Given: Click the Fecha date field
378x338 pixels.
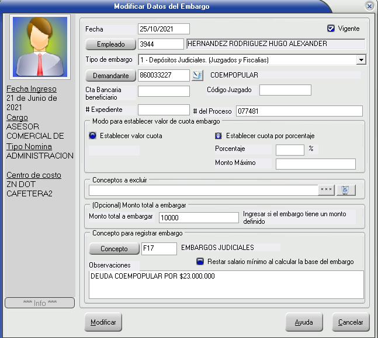Looking at the screenshot, I should [164, 29].
